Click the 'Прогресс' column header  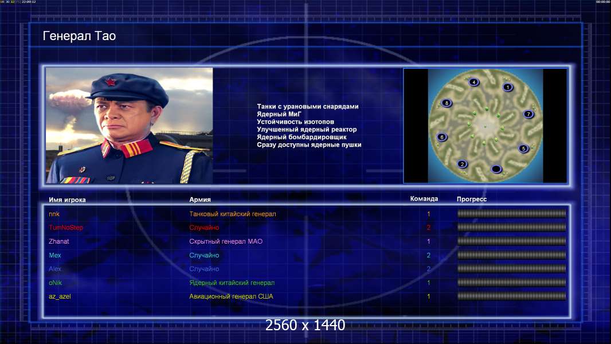(472, 199)
